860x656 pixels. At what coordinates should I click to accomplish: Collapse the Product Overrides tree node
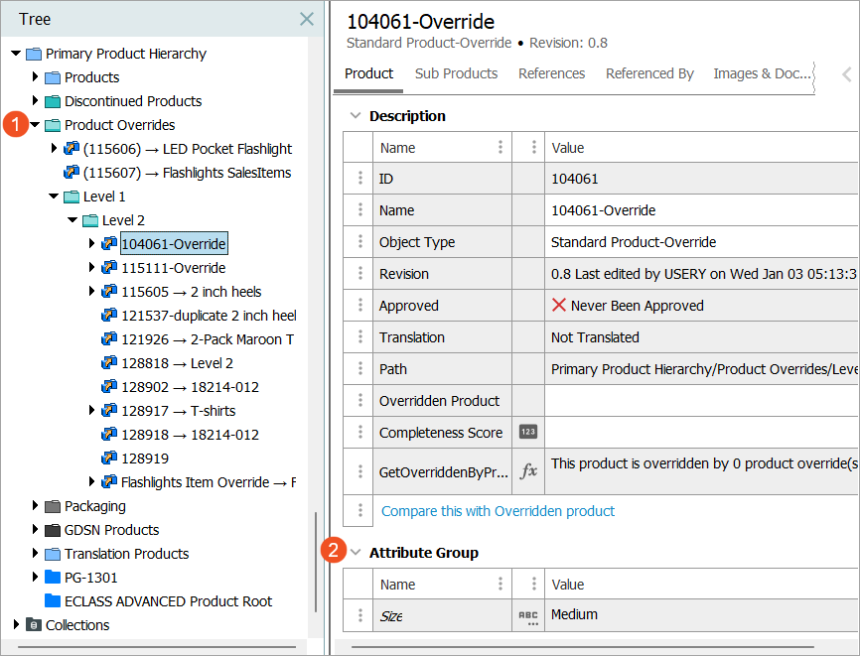pyautogui.click(x=35, y=125)
